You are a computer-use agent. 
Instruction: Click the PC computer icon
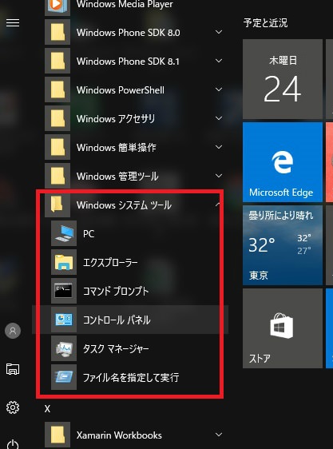[x=64, y=233]
